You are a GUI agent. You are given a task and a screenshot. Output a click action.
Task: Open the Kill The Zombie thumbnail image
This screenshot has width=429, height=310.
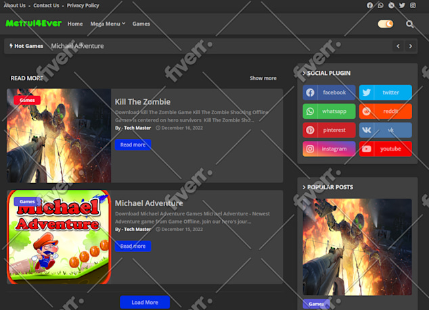tap(59, 136)
